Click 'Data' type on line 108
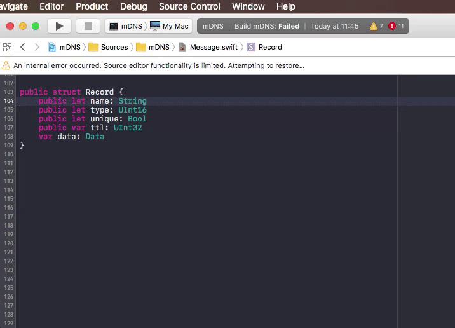Viewport: 455px width, 328px height. [x=95, y=137]
